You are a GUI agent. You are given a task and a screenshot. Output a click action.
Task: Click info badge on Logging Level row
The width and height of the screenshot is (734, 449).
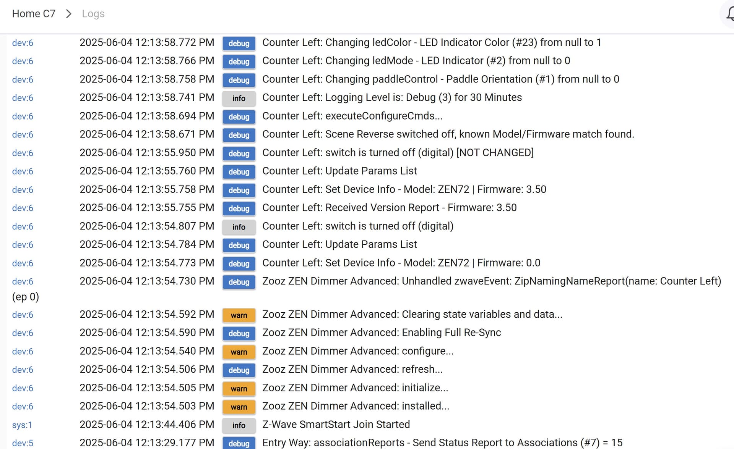pyautogui.click(x=239, y=98)
